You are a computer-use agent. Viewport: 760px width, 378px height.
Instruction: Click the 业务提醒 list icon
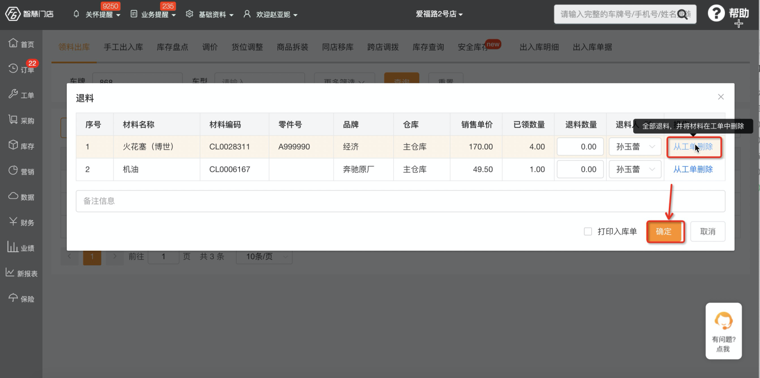tap(133, 14)
